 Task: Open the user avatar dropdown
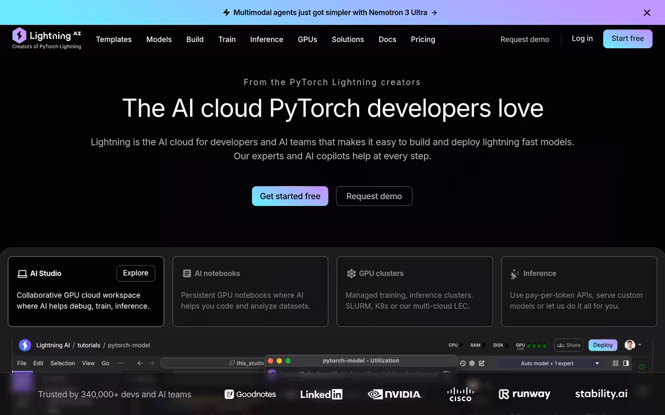pyautogui.click(x=633, y=345)
